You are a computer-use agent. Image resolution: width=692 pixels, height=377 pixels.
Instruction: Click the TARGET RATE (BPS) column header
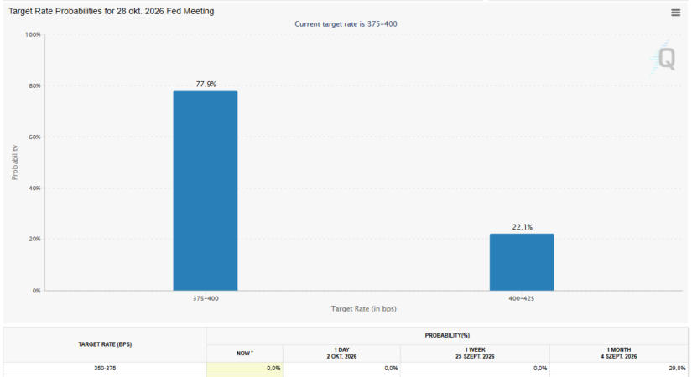point(105,344)
